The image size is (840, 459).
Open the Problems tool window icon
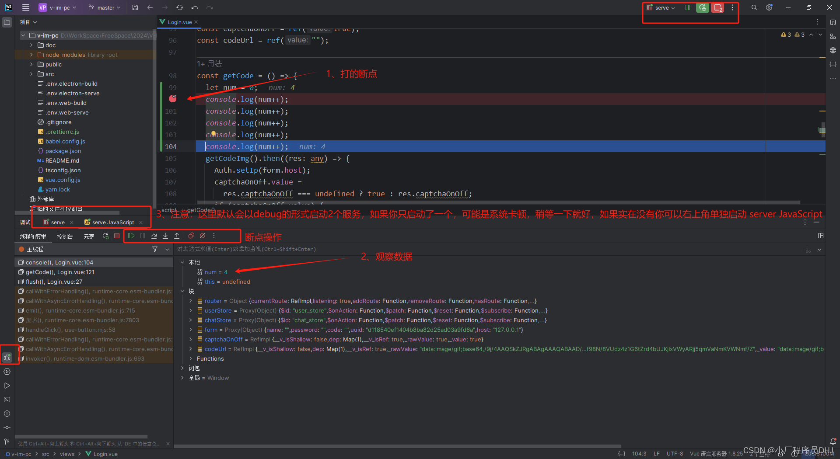pos(7,414)
